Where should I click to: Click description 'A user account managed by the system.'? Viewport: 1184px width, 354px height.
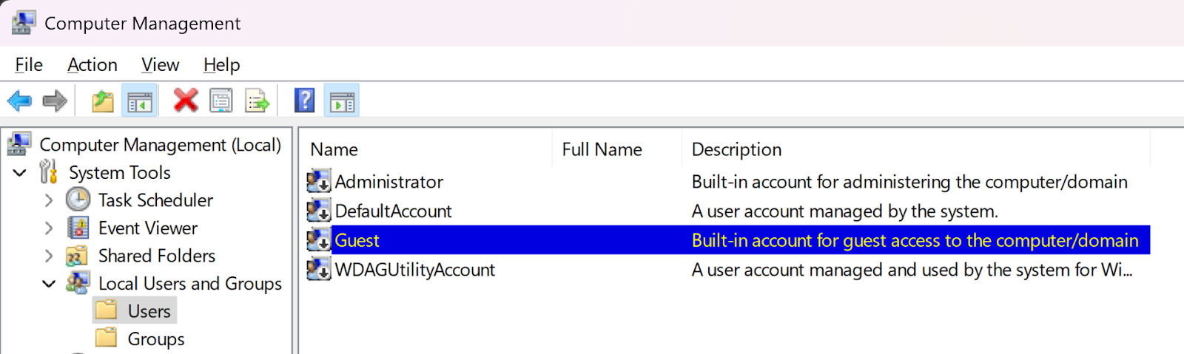[x=844, y=211]
